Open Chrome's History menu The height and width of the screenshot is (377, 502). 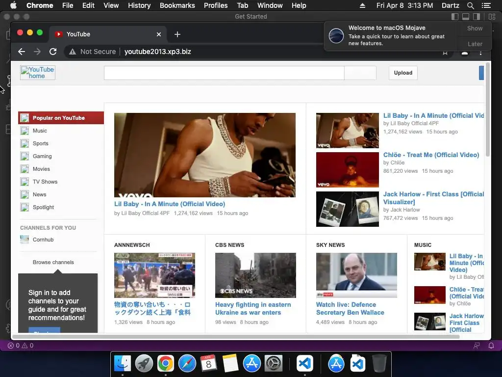[x=139, y=5]
